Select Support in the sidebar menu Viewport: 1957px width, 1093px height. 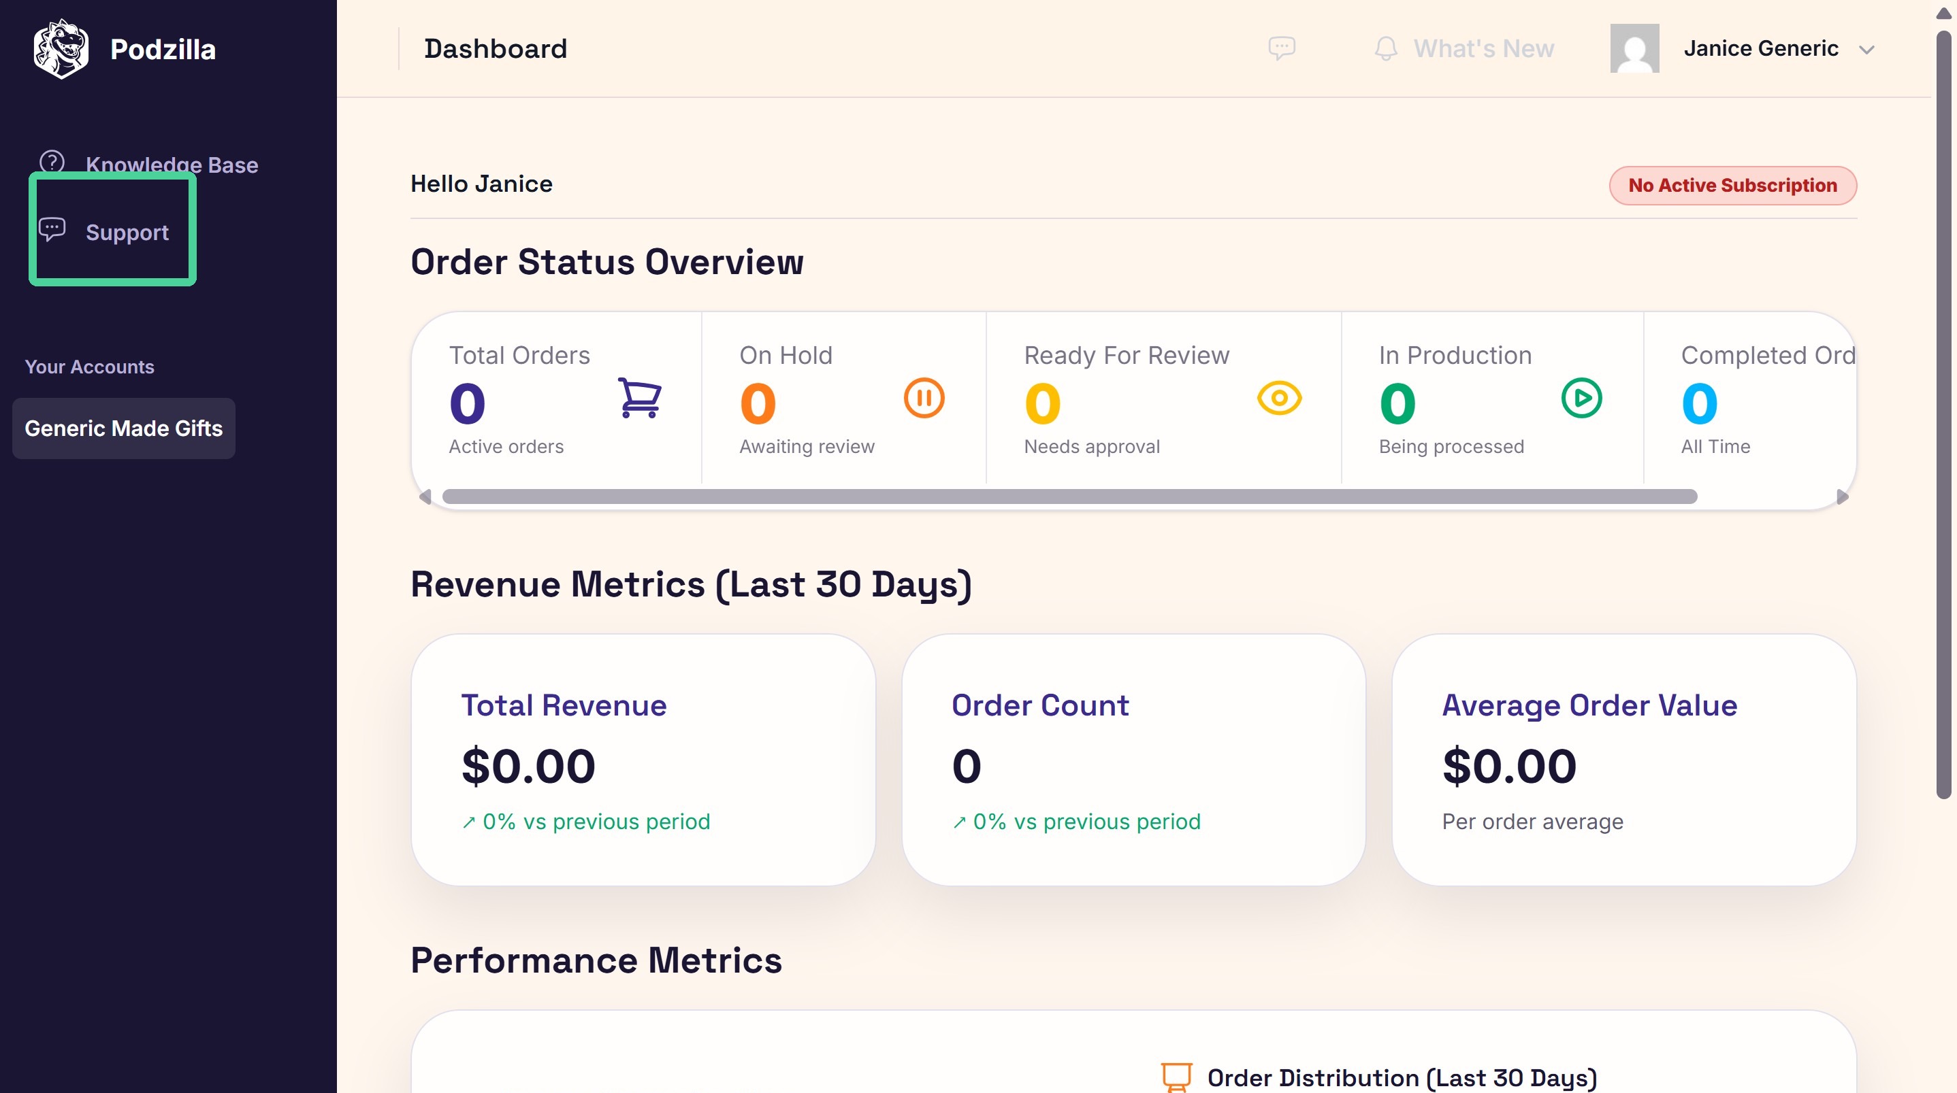pyautogui.click(x=127, y=232)
